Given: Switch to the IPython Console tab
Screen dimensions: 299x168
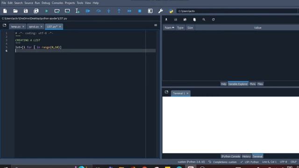Looking at the screenshot, I should point(230,156).
